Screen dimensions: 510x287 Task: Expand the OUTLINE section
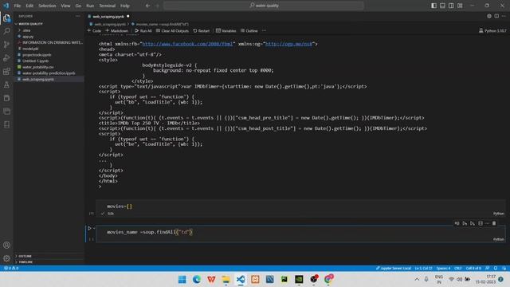pos(25,256)
